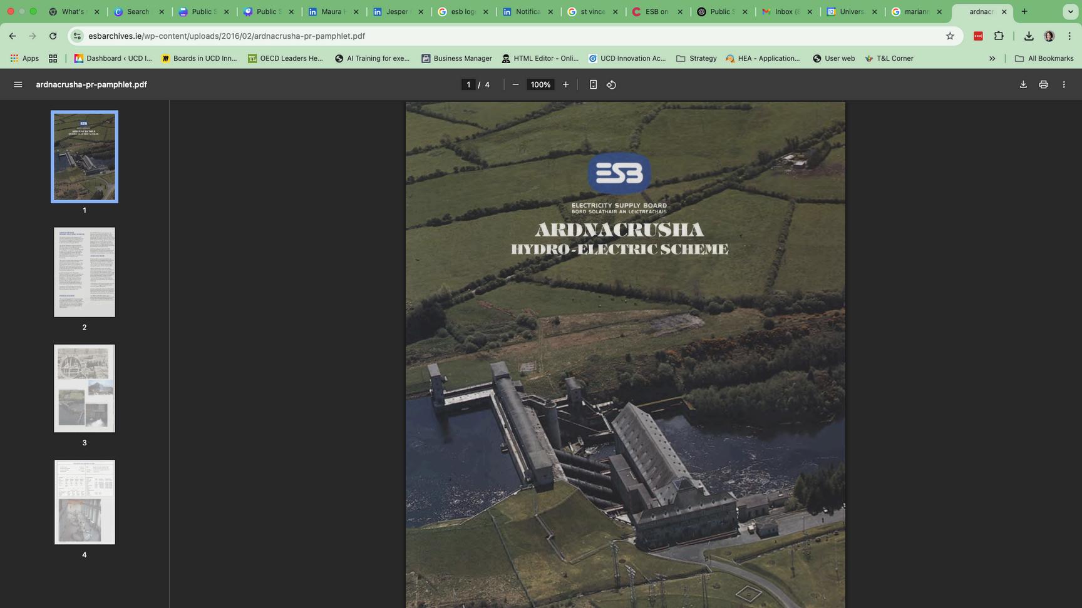Expand the tab search dropdown arrow
The image size is (1082, 608).
1070,11
